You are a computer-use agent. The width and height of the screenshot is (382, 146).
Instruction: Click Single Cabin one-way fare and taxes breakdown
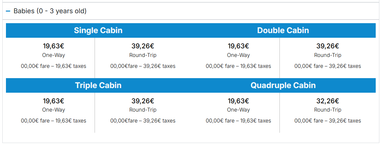pyautogui.click(x=54, y=66)
